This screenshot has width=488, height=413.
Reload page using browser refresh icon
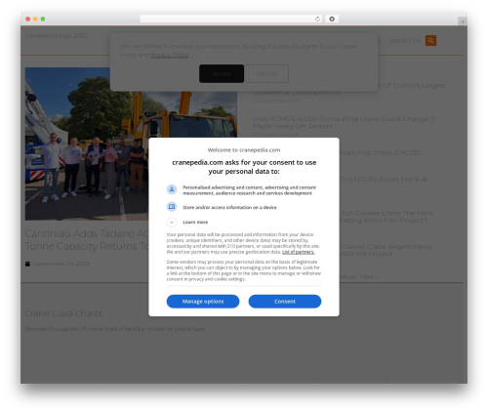pyautogui.click(x=317, y=20)
